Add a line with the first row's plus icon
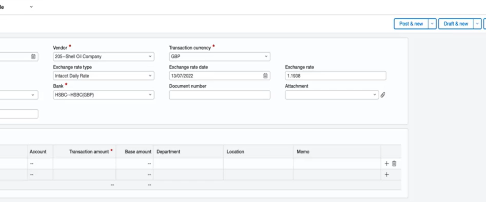486x202 pixels. 387,163
